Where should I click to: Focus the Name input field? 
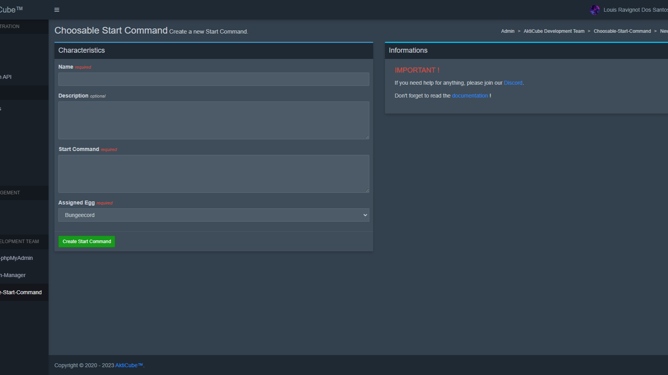pyautogui.click(x=214, y=79)
